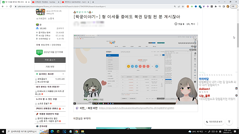Image resolution: width=239 pixels, height=134 pixels.
Task: Mute the first tab's audio speaker icon
Action: tap(26, 2)
